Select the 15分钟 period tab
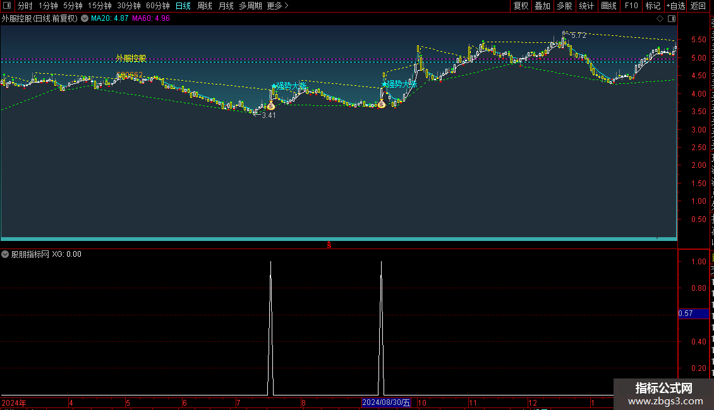The image size is (714, 410). (100, 6)
